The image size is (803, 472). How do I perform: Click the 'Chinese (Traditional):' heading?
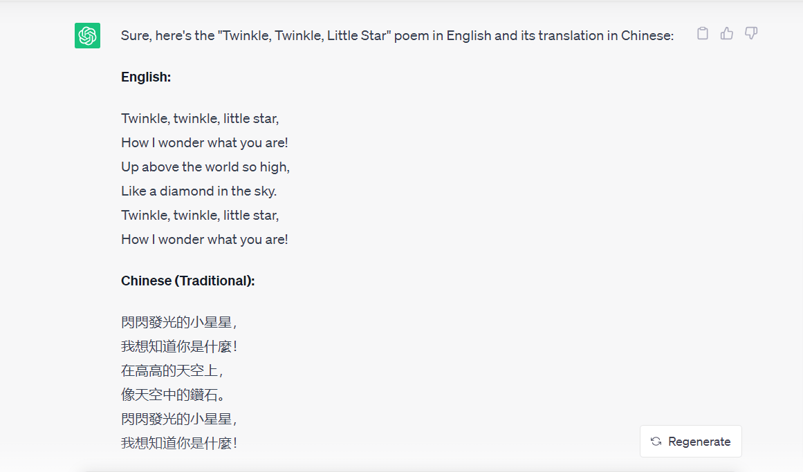pos(188,281)
